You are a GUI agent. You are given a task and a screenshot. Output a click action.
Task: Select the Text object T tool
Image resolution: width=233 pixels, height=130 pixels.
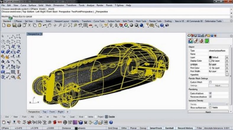(3, 67)
